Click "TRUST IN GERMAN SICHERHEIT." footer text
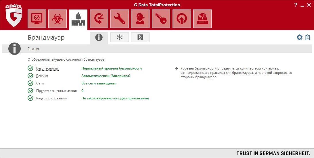 [273, 153]
